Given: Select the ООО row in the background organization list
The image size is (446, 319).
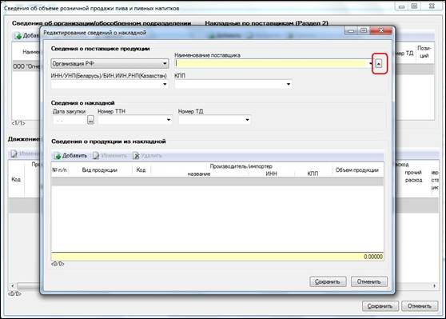Looking at the screenshot, I should (x=26, y=66).
